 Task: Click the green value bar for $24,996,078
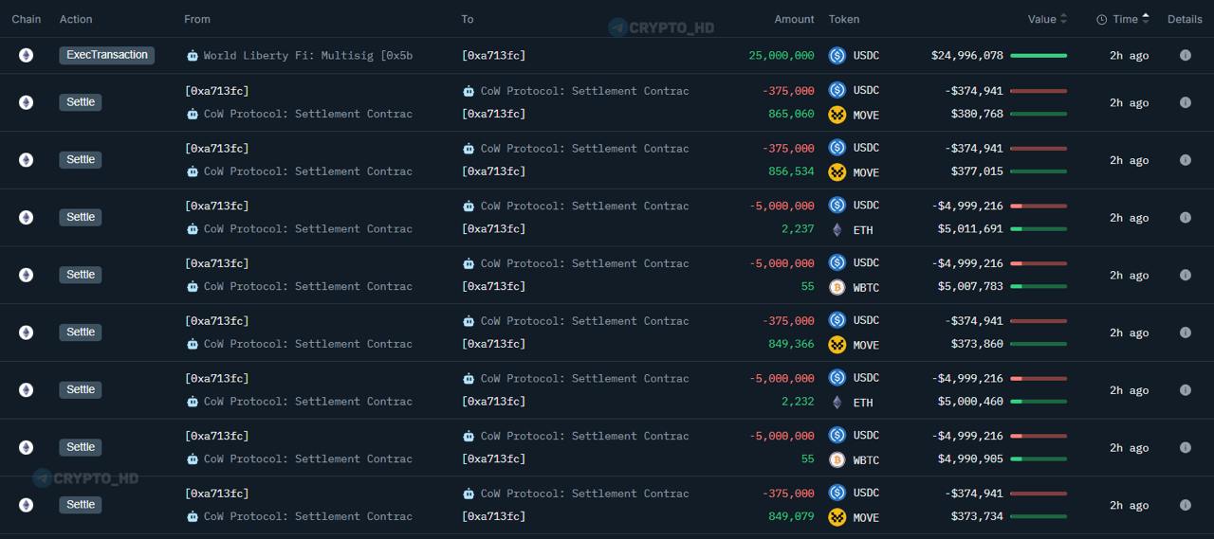pyautogui.click(x=1039, y=56)
